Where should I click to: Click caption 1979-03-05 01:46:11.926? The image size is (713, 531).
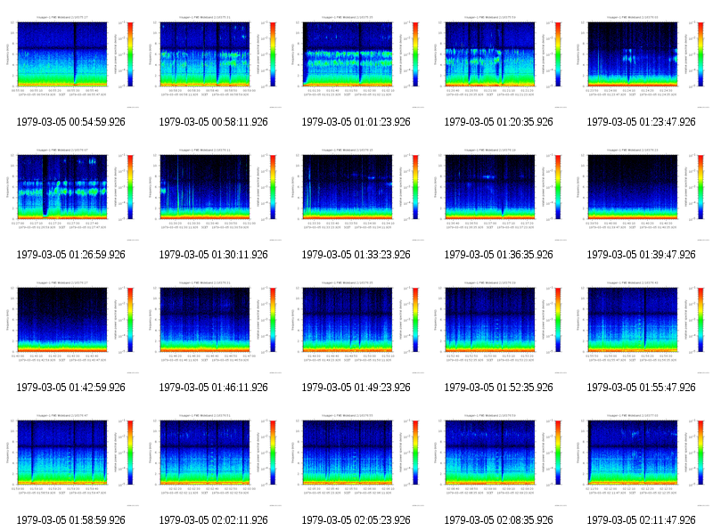click(x=213, y=388)
